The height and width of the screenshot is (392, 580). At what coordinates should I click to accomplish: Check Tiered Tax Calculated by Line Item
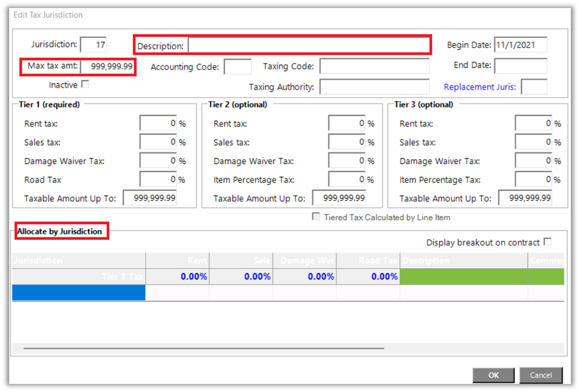point(316,217)
